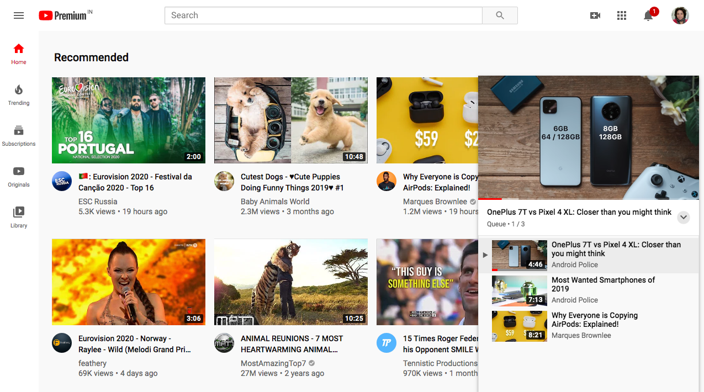Click ESC Russia channel name
This screenshot has height=392, width=704.
pyautogui.click(x=98, y=202)
